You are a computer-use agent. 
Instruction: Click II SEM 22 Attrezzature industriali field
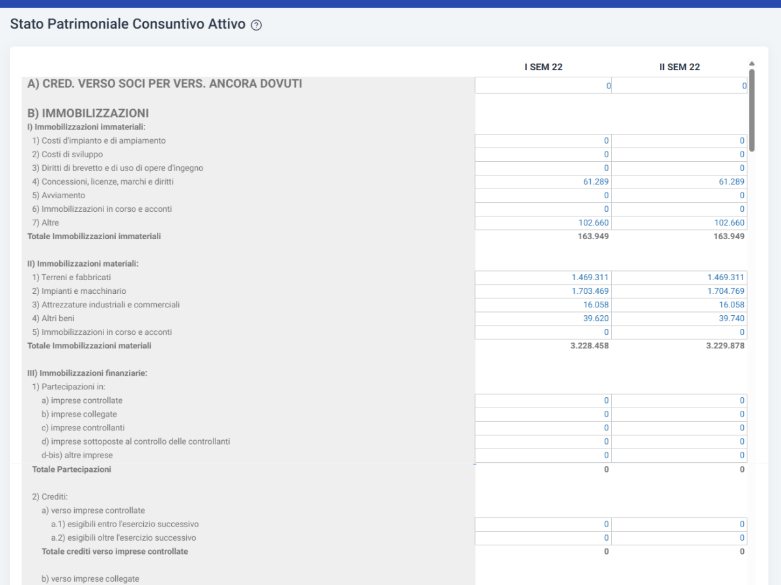[x=679, y=305]
